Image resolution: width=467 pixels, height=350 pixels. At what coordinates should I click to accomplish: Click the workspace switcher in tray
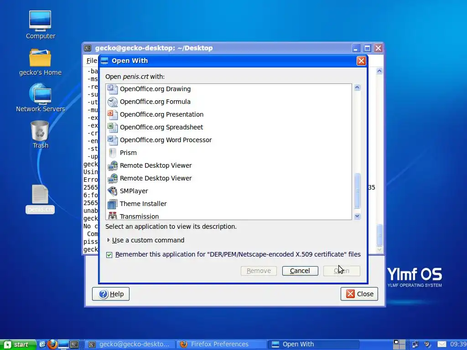tap(400, 345)
